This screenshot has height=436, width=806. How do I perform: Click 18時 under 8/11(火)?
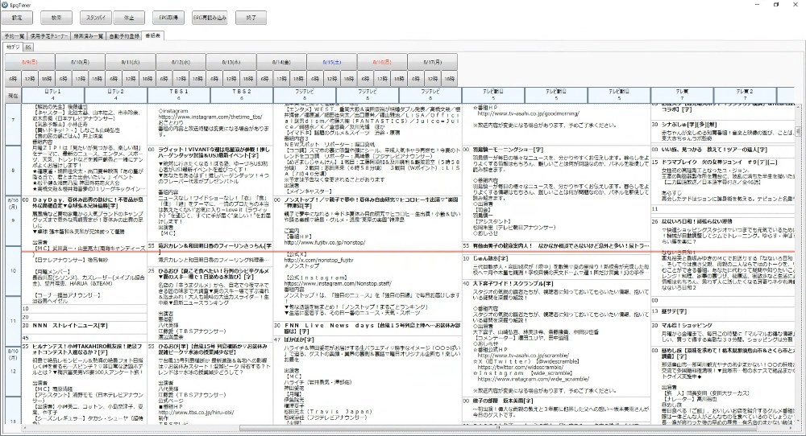pyautogui.click(x=147, y=79)
